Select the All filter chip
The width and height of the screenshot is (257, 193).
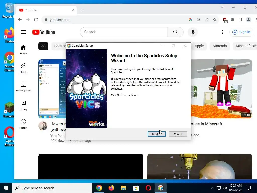(43, 46)
